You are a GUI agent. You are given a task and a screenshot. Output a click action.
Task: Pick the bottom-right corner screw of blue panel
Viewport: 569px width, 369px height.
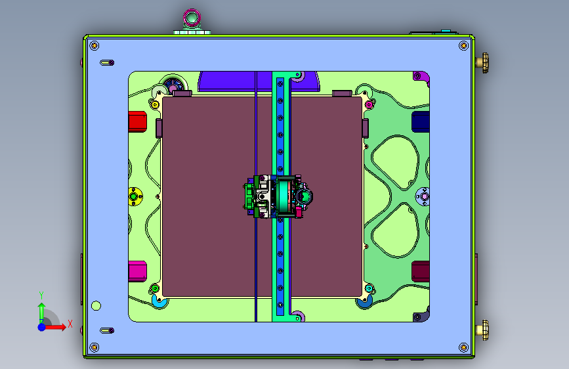point(463,347)
